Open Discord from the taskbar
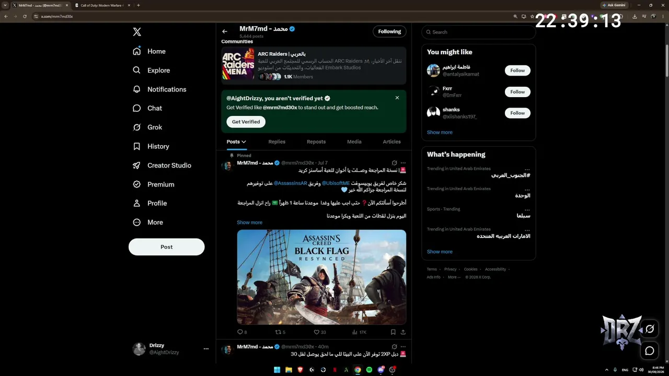The width and height of the screenshot is (669, 376). 380,370
